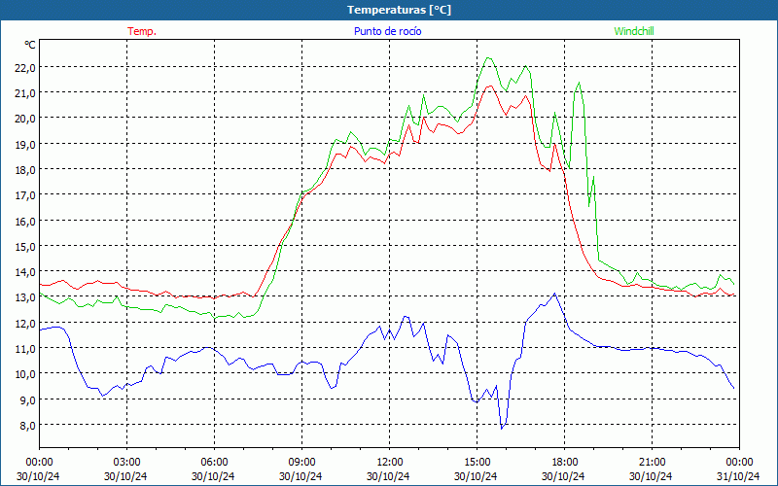This screenshot has height=486, width=778.
Task: Click the 18,0 y-axis value
Action: (25, 169)
